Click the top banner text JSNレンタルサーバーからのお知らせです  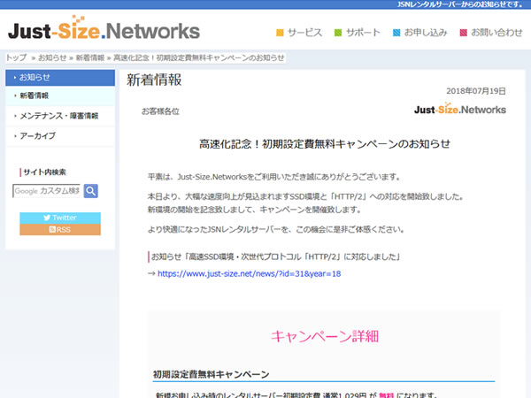pos(460,4)
